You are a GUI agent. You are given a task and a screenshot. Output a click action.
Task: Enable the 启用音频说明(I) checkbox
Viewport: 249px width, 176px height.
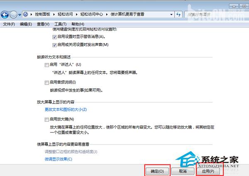pyautogui.click(x=46, y=82)
